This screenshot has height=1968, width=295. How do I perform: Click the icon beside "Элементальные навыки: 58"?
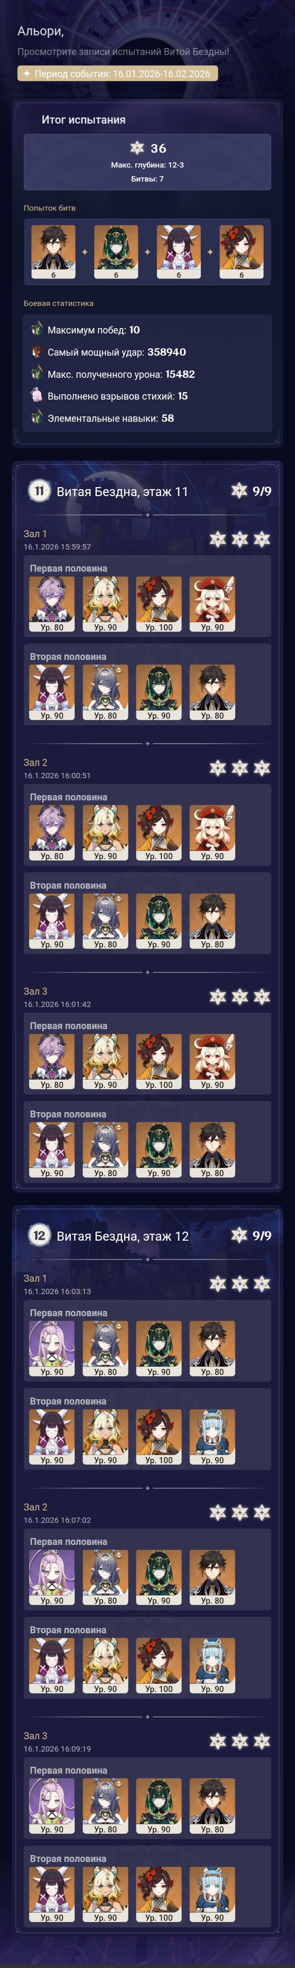click(36, 417)
